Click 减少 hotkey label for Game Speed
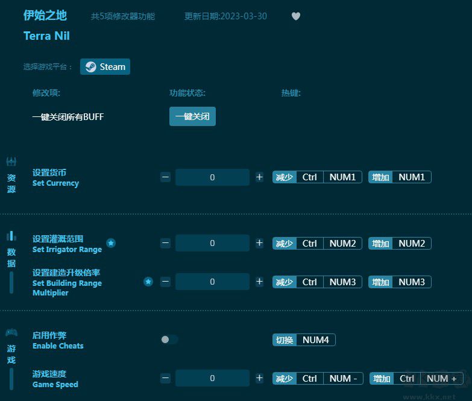The image size is (472, 401). pyautogui.click(x=285, y=379)
